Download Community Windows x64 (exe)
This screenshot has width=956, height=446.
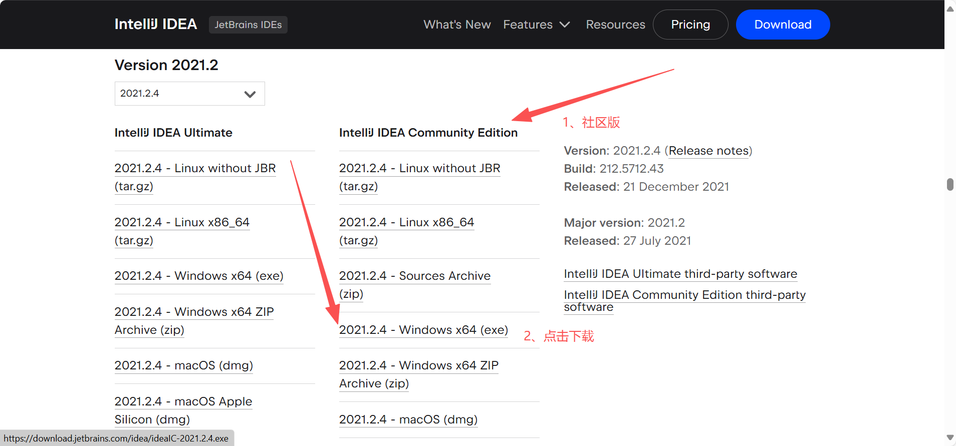(x=423, y=330)
